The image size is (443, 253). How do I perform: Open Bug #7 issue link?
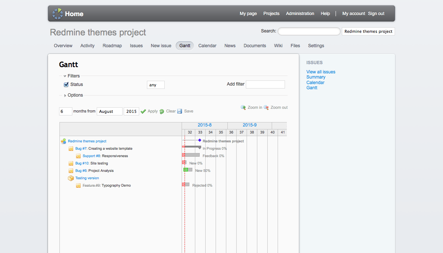[x=81, y=149]
